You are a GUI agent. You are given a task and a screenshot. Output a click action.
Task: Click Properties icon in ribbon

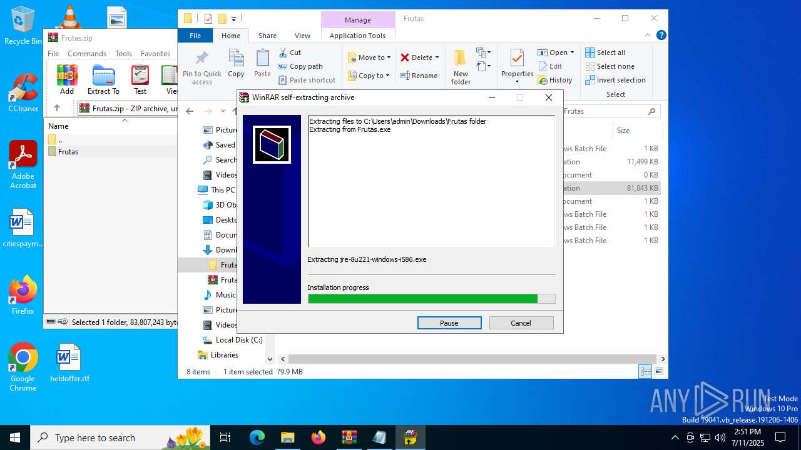[517, 65]
